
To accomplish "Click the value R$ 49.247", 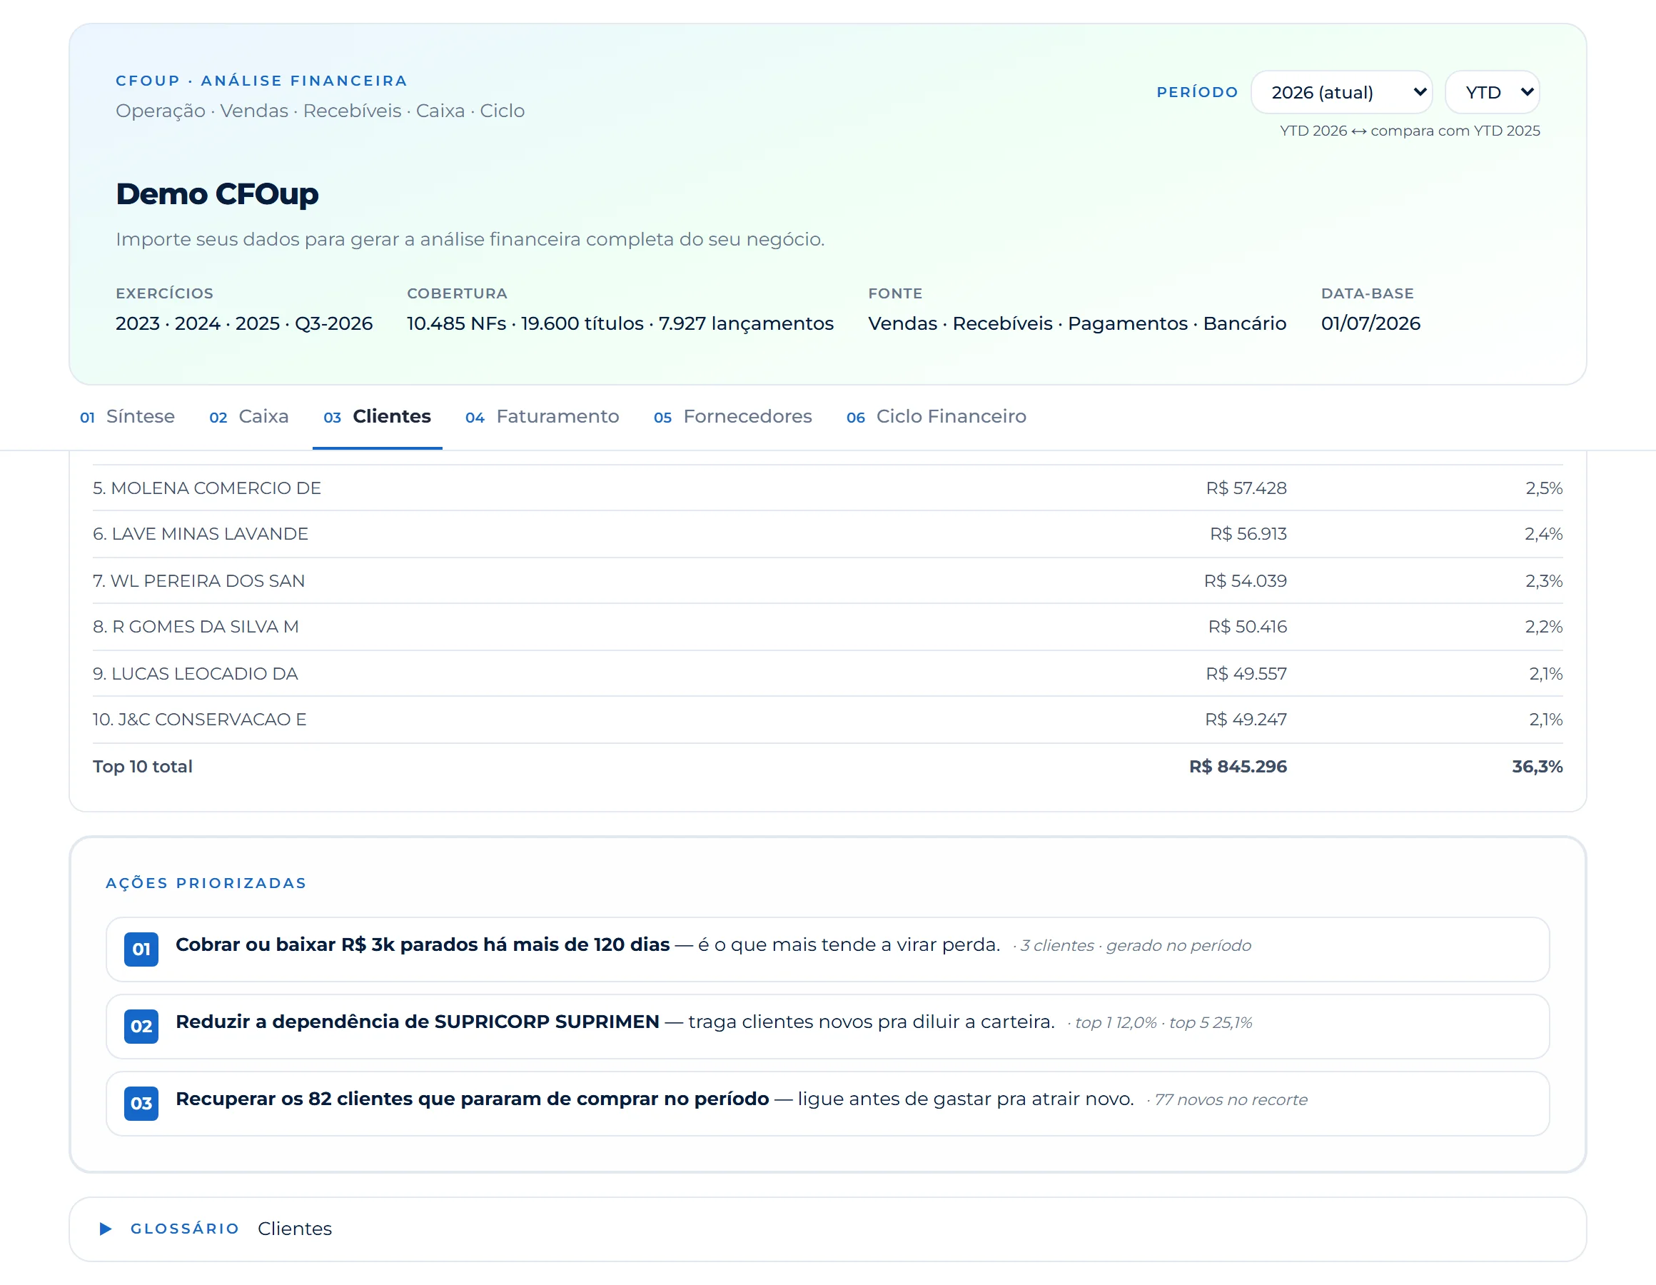I will (1246, 719).
